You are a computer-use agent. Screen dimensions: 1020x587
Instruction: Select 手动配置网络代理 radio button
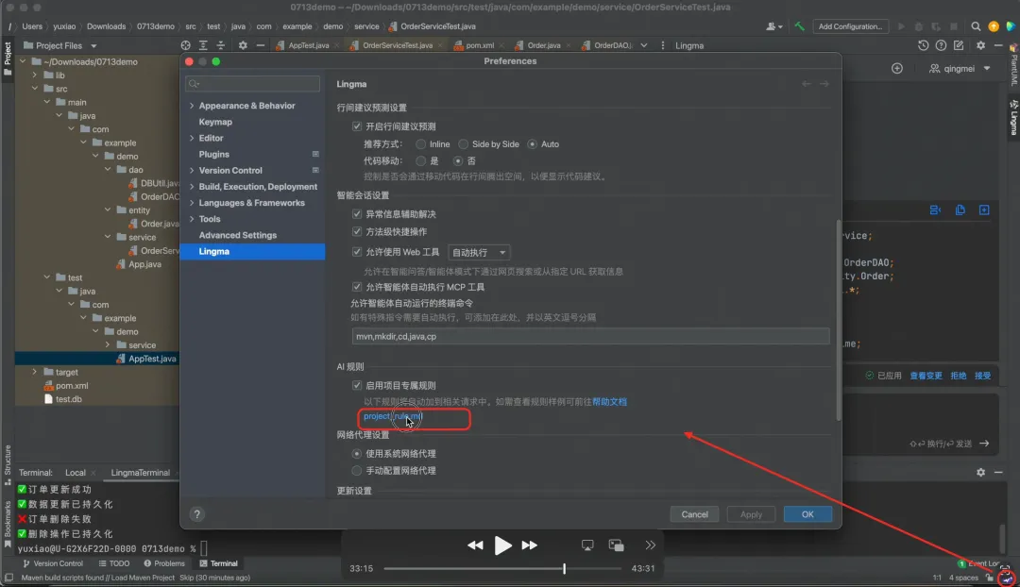(x=356, y=471)
